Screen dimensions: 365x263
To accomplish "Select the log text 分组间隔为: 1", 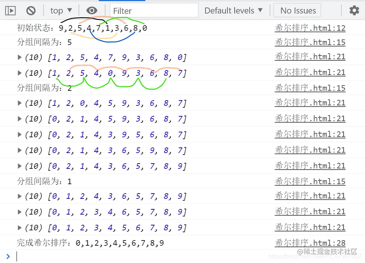I will [44, 181].
